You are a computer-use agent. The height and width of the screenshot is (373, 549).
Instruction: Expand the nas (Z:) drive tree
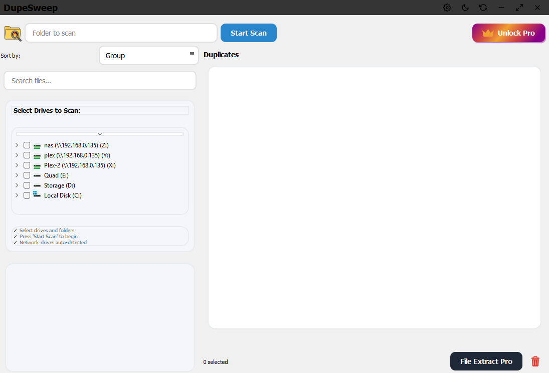(17, 145)
